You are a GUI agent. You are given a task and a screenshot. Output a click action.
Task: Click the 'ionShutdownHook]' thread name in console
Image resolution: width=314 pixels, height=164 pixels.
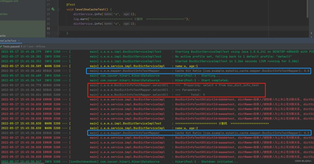click(84, 161)
